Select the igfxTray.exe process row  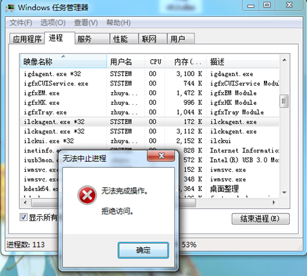tap(150, 112)
